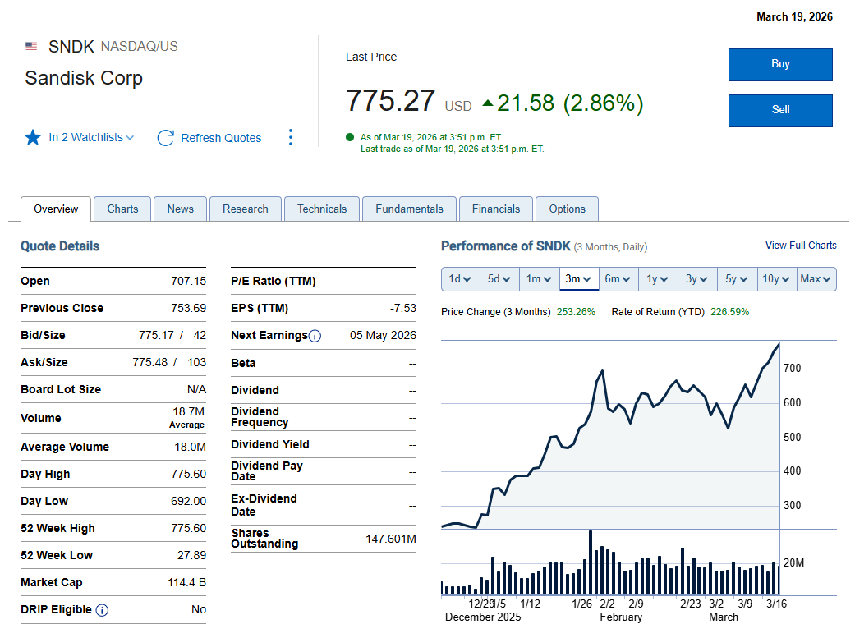The image size is (855, 638).
Task: Open the 3m chart range dropdown
Action: tap(579, 279)
